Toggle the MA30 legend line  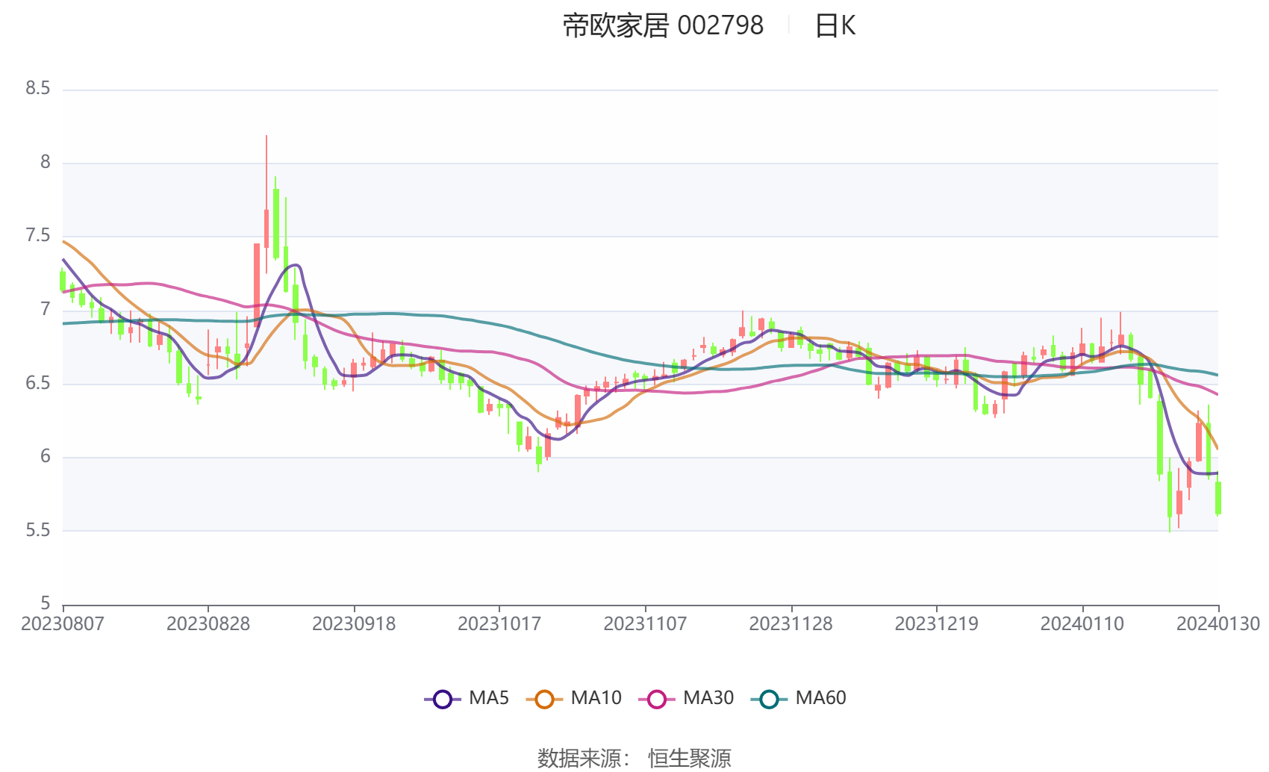(x=686, y=699)
